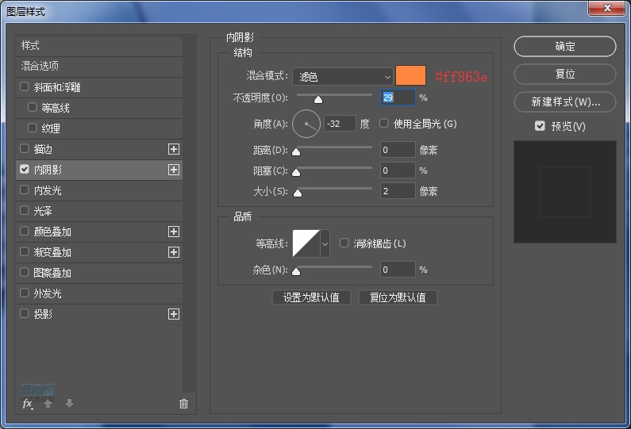The height and width of the screenshot is (429, 631).
Task: Open the orange inner shadow color swatch
Action: tap(410, 76)
